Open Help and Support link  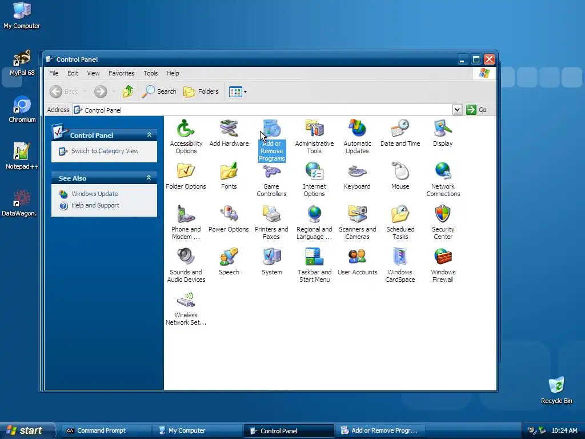click(x=95, y=205)
